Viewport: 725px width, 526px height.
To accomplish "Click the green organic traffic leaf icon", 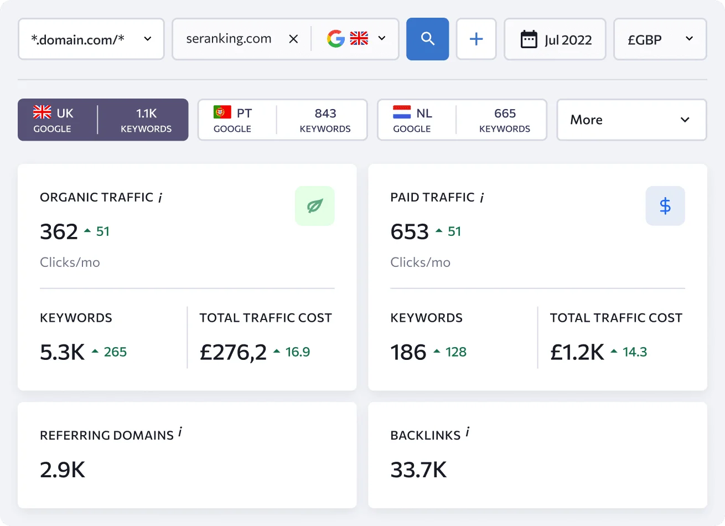I will 314,205.
